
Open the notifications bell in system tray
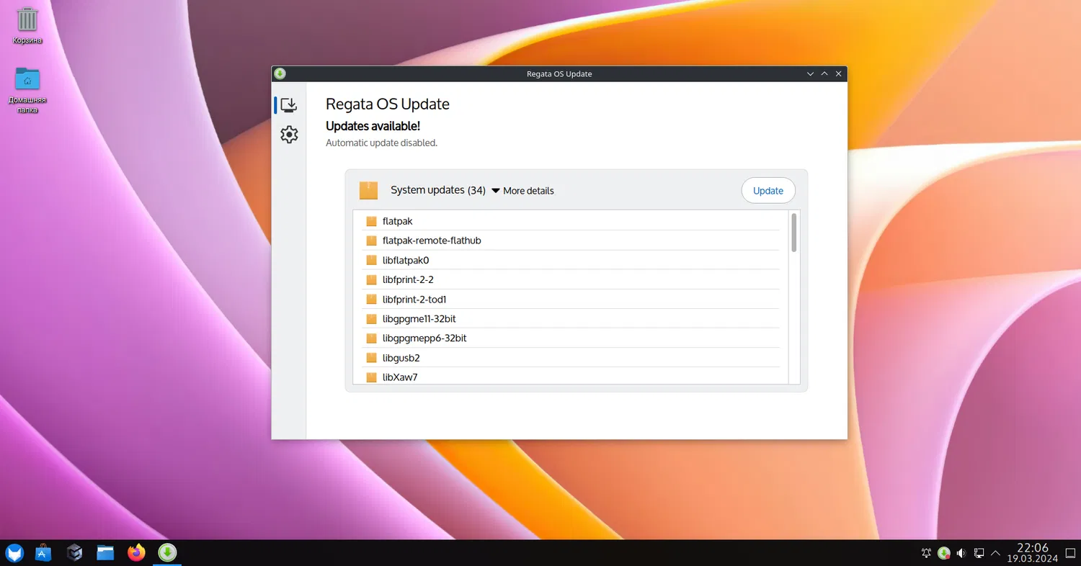[927, 553]
